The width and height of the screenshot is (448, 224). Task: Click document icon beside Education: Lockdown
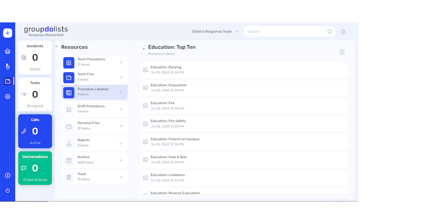click(x=146, y=178)
